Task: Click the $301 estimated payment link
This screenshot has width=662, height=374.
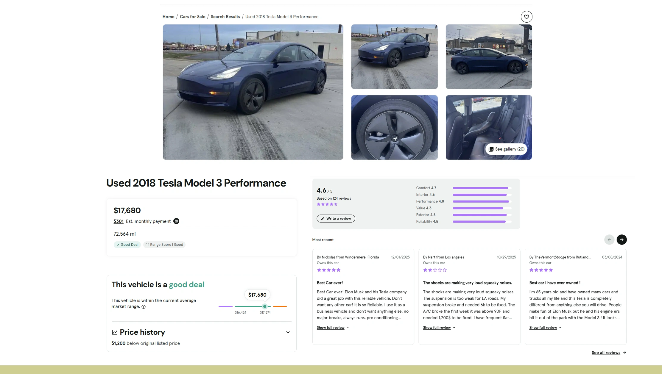Action: pos(118,221)
